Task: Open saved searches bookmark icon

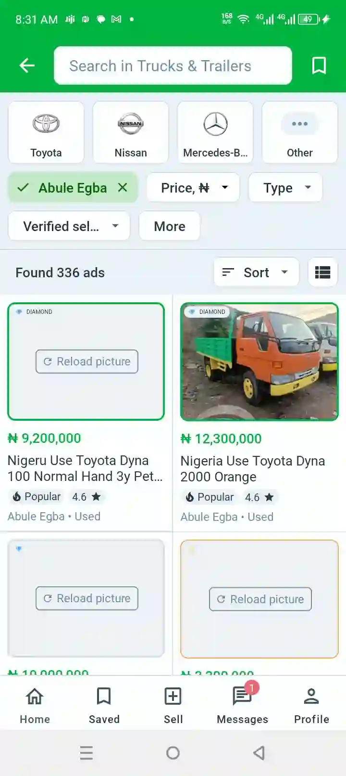Action: point(319,65)
